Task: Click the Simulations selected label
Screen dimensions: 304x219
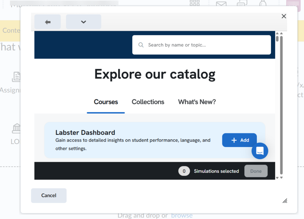Action: (x=216, y=171)
